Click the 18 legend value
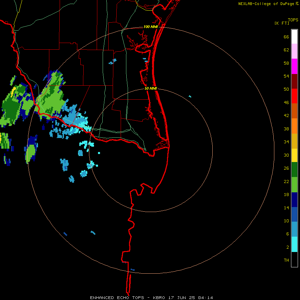Viewport: 300px width, 300px height. click(x=286, y=195)
